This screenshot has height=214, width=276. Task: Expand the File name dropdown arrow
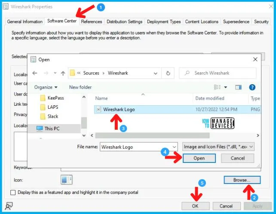pyautogui.click(x=174, y=147)
